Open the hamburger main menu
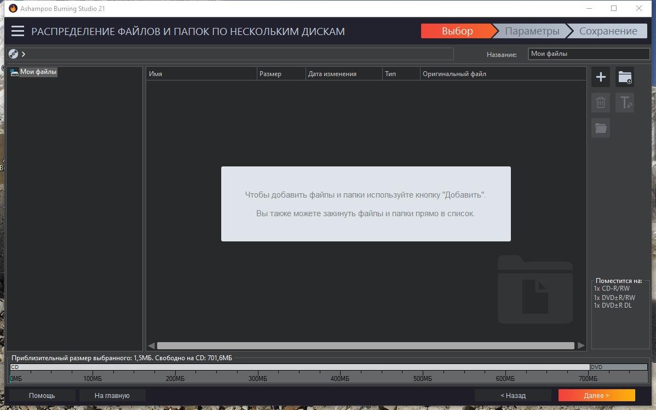The image size is (656, 410). pos(18,31)
